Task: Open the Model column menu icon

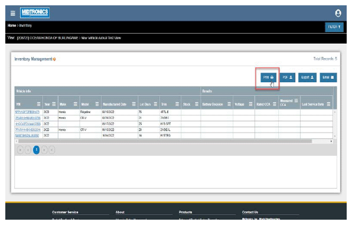Action: tap(97, 104)
